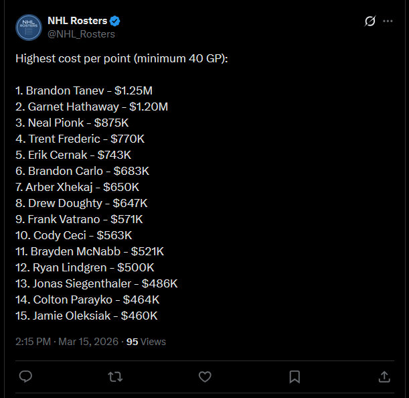
Task: Click the Repost arrows icon
Action: (115, 377)
